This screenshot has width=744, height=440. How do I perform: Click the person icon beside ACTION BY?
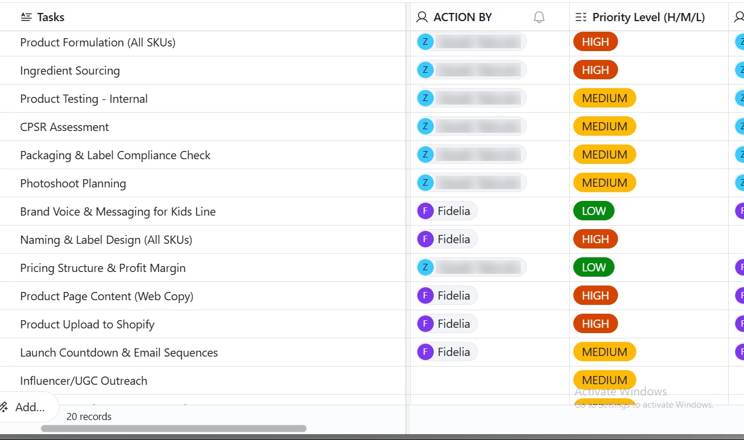pos(421,17)
